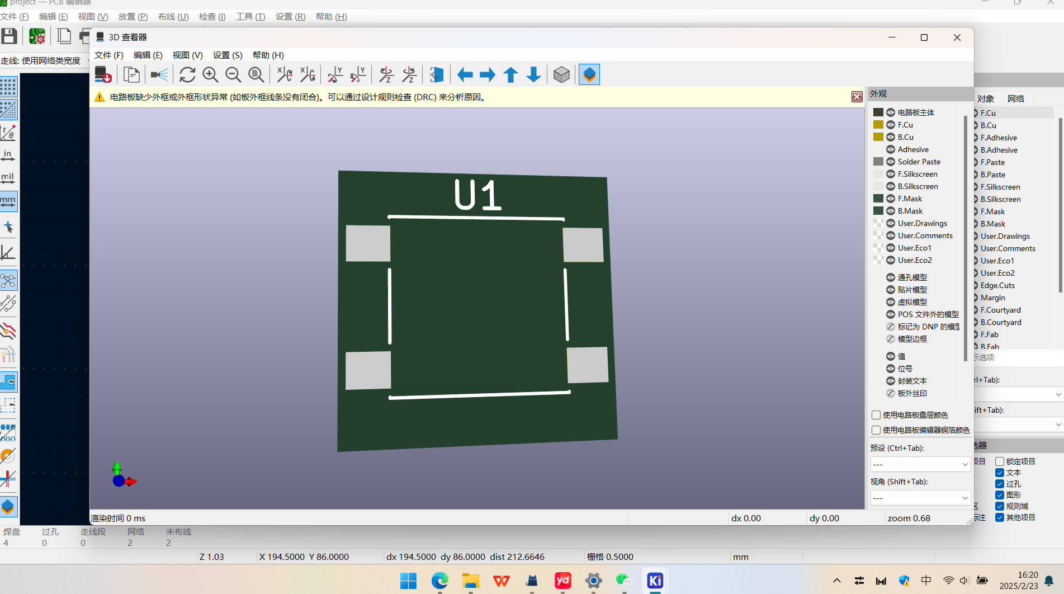Uncheck the 过孔 selection filter checkbox

coord(1000,484)
